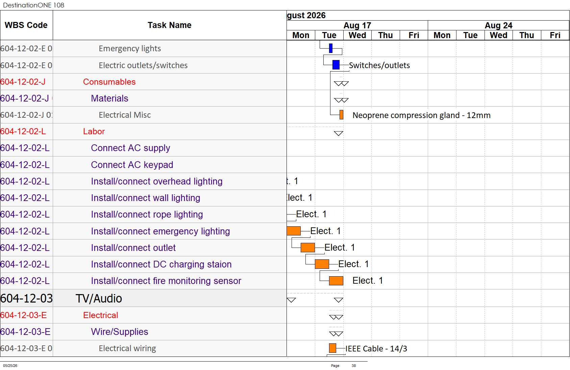Click the WBS Code column header

click(x=26, y=25)
